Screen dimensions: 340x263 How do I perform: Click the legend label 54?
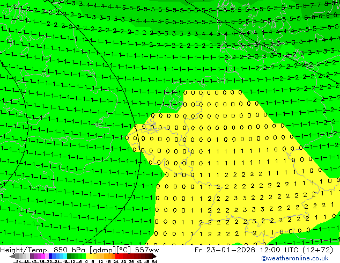pyautogui.click(x=154, y=261)
